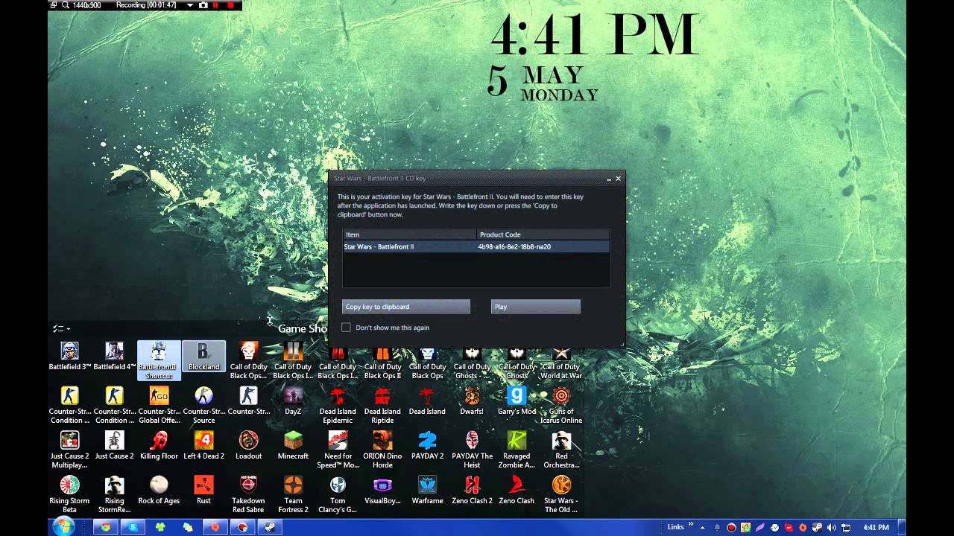Image resolution: width=954 pixels, height=536 pixels.
Task: Open the fence list view dropdown
Action: pyautogui.click(x=61, y=328)
